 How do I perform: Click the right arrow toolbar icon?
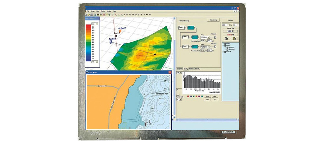click(x=150, y=15)
